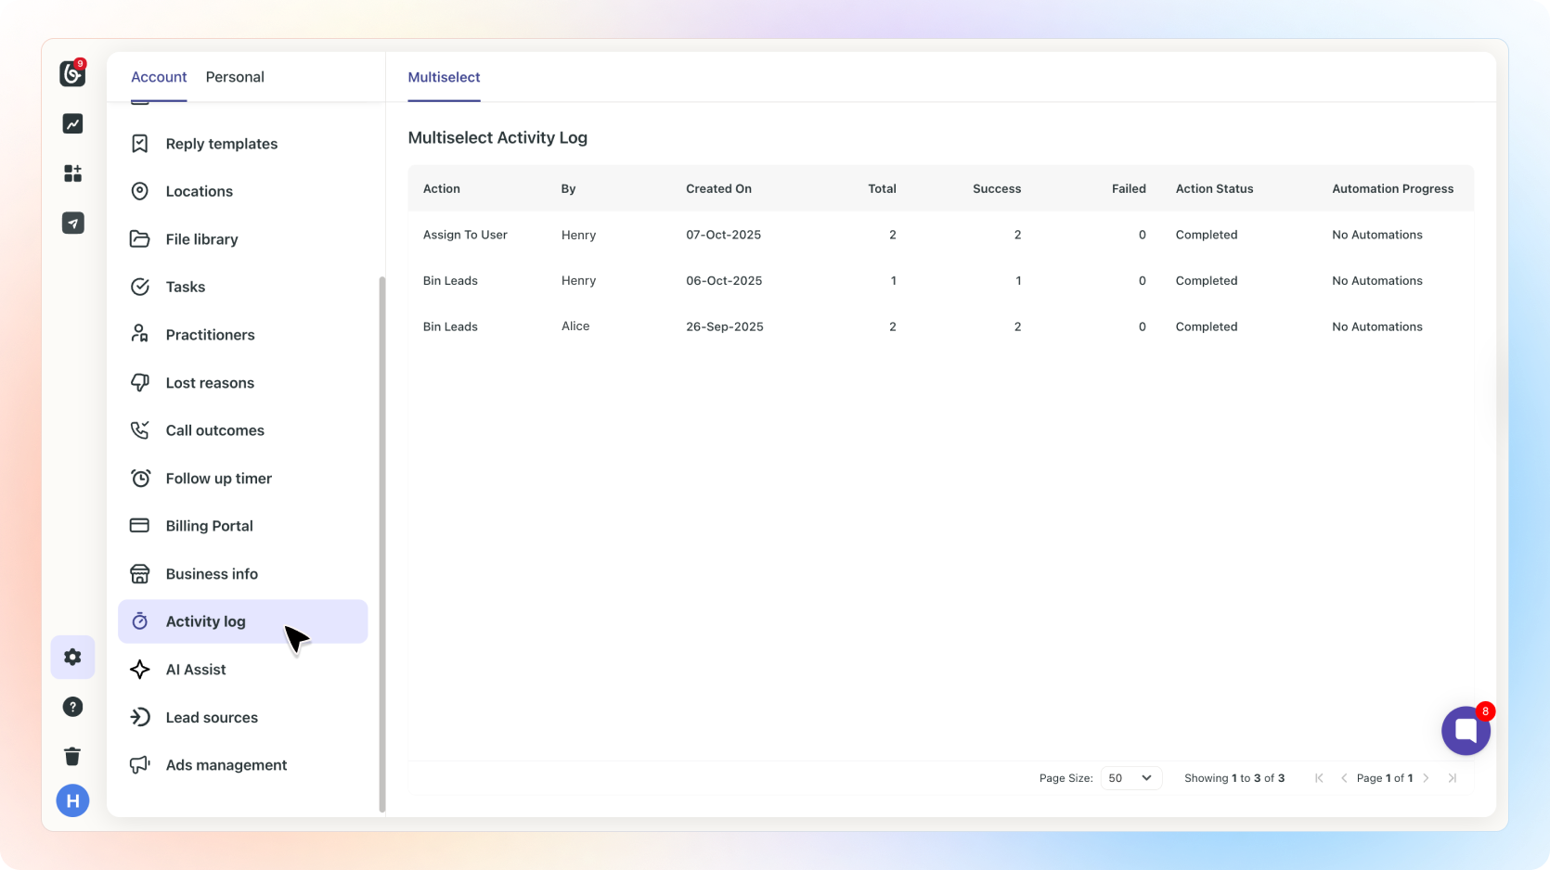Go to next page arrow
1550x870 pixels.
(1427, 778)
